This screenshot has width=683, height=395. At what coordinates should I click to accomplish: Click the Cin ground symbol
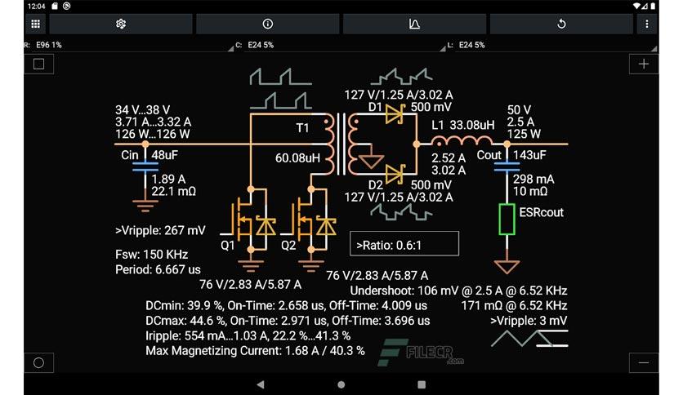[x=145, y=206]
